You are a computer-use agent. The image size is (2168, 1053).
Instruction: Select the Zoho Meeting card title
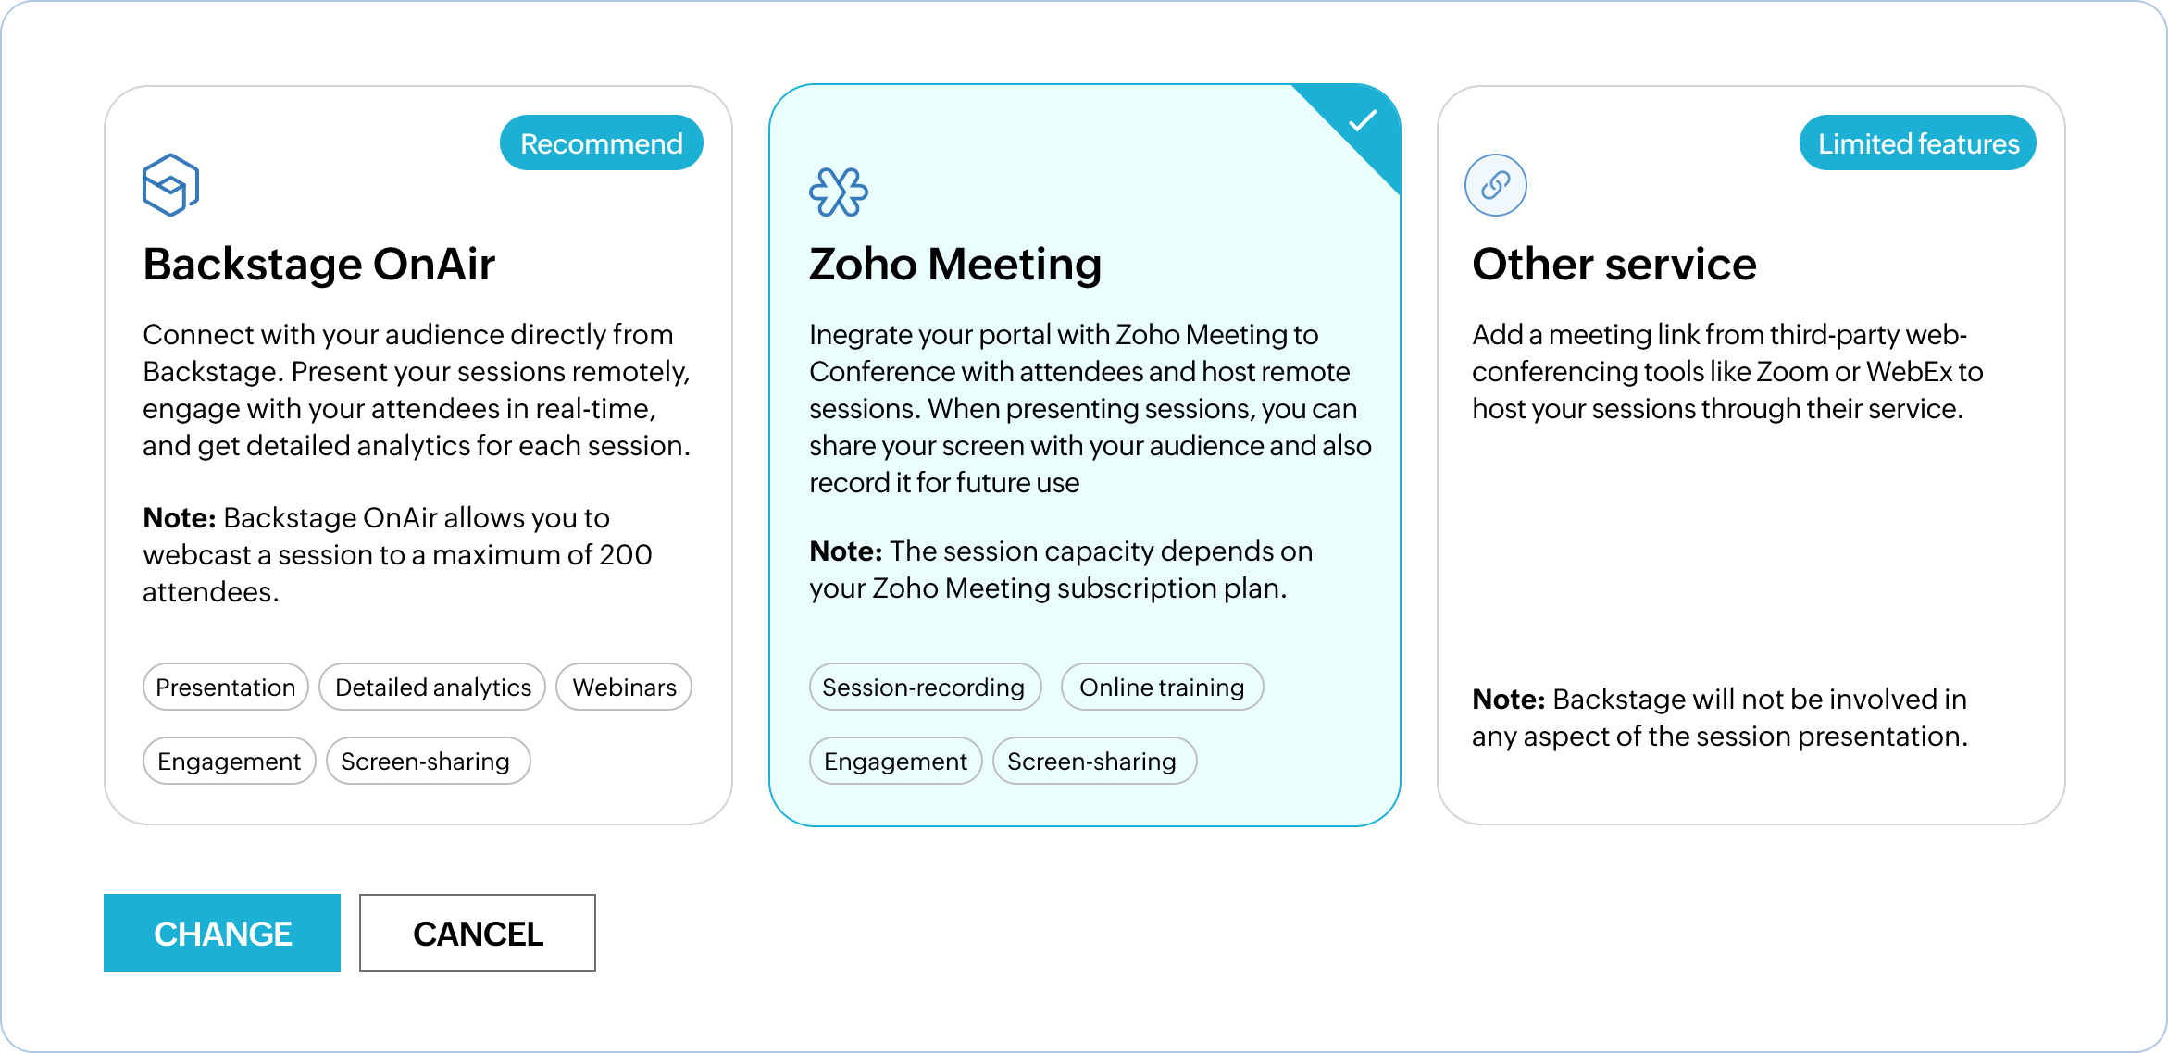(954, 265)
